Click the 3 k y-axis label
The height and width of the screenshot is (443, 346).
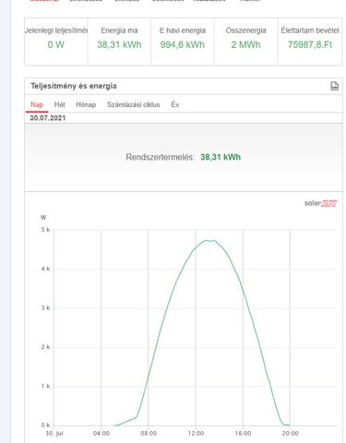[x=45, y=308]
